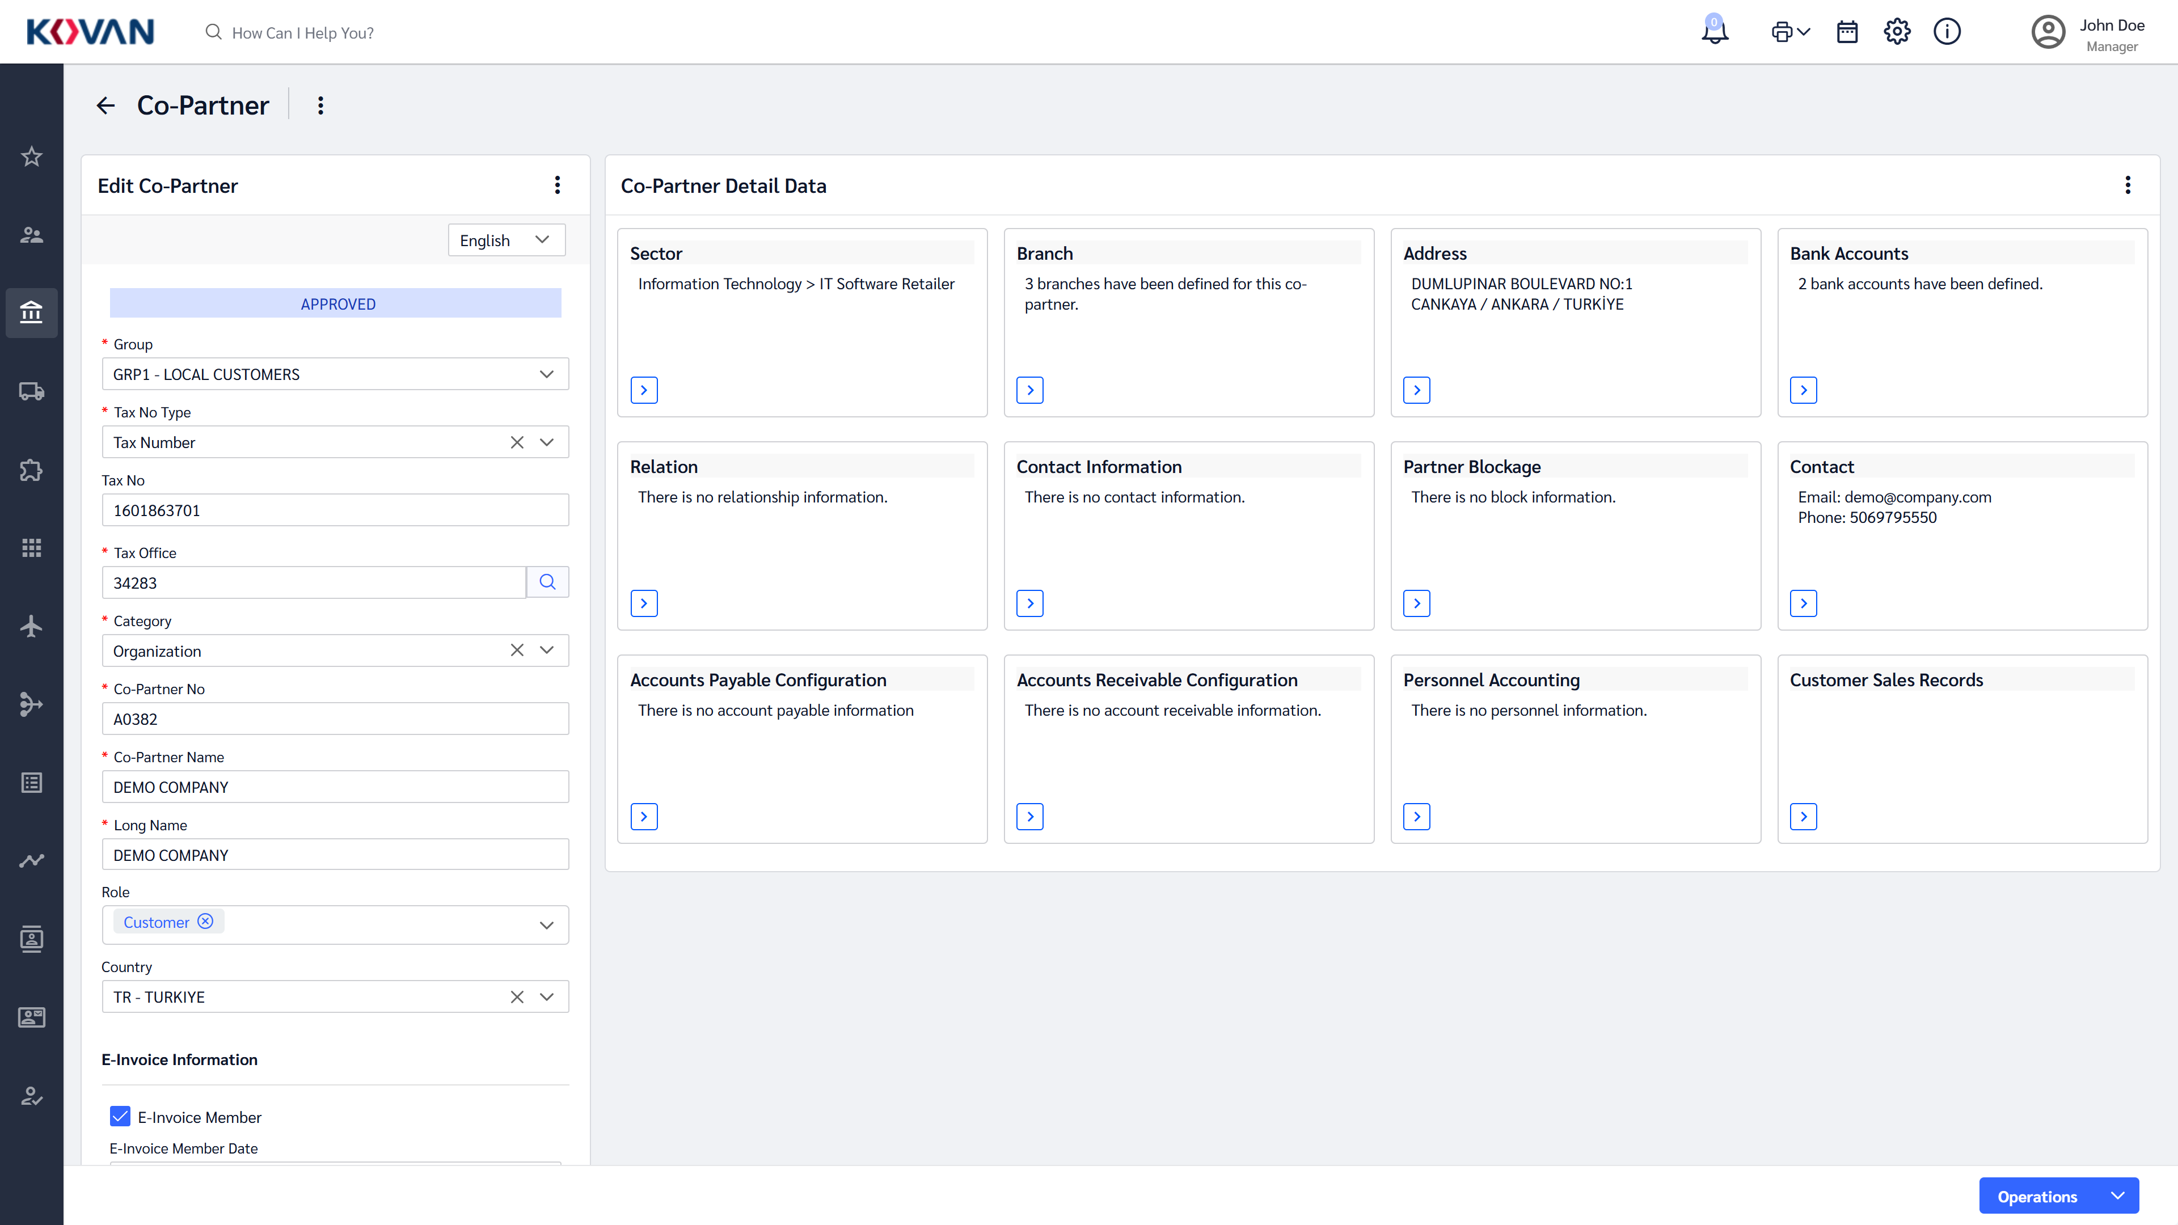
Task: Open the trend chart sidebar icon
Action: point(31,861)
